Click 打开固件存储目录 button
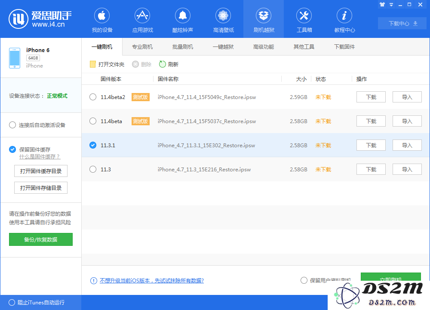This screenshot has height=310, width=430. (x=41, y=188)
